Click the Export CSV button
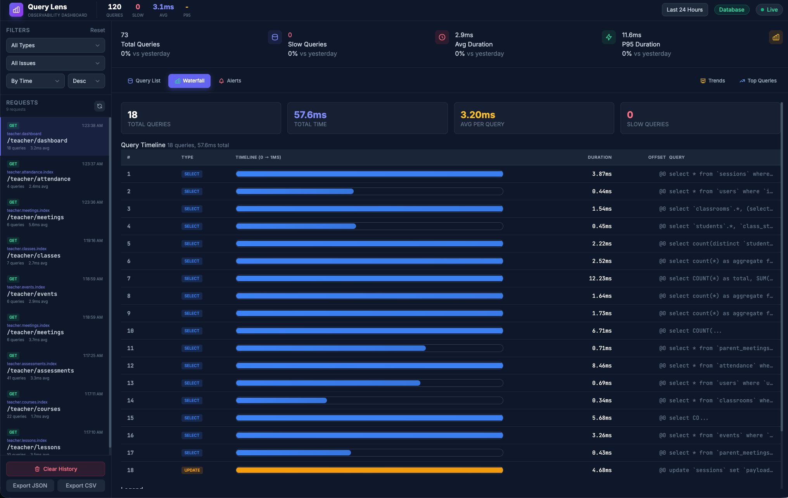Screen dimensions: 788x498 [81, 486]
